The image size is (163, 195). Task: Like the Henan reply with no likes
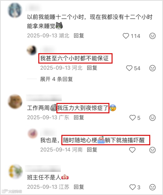(x=132, y=150)
